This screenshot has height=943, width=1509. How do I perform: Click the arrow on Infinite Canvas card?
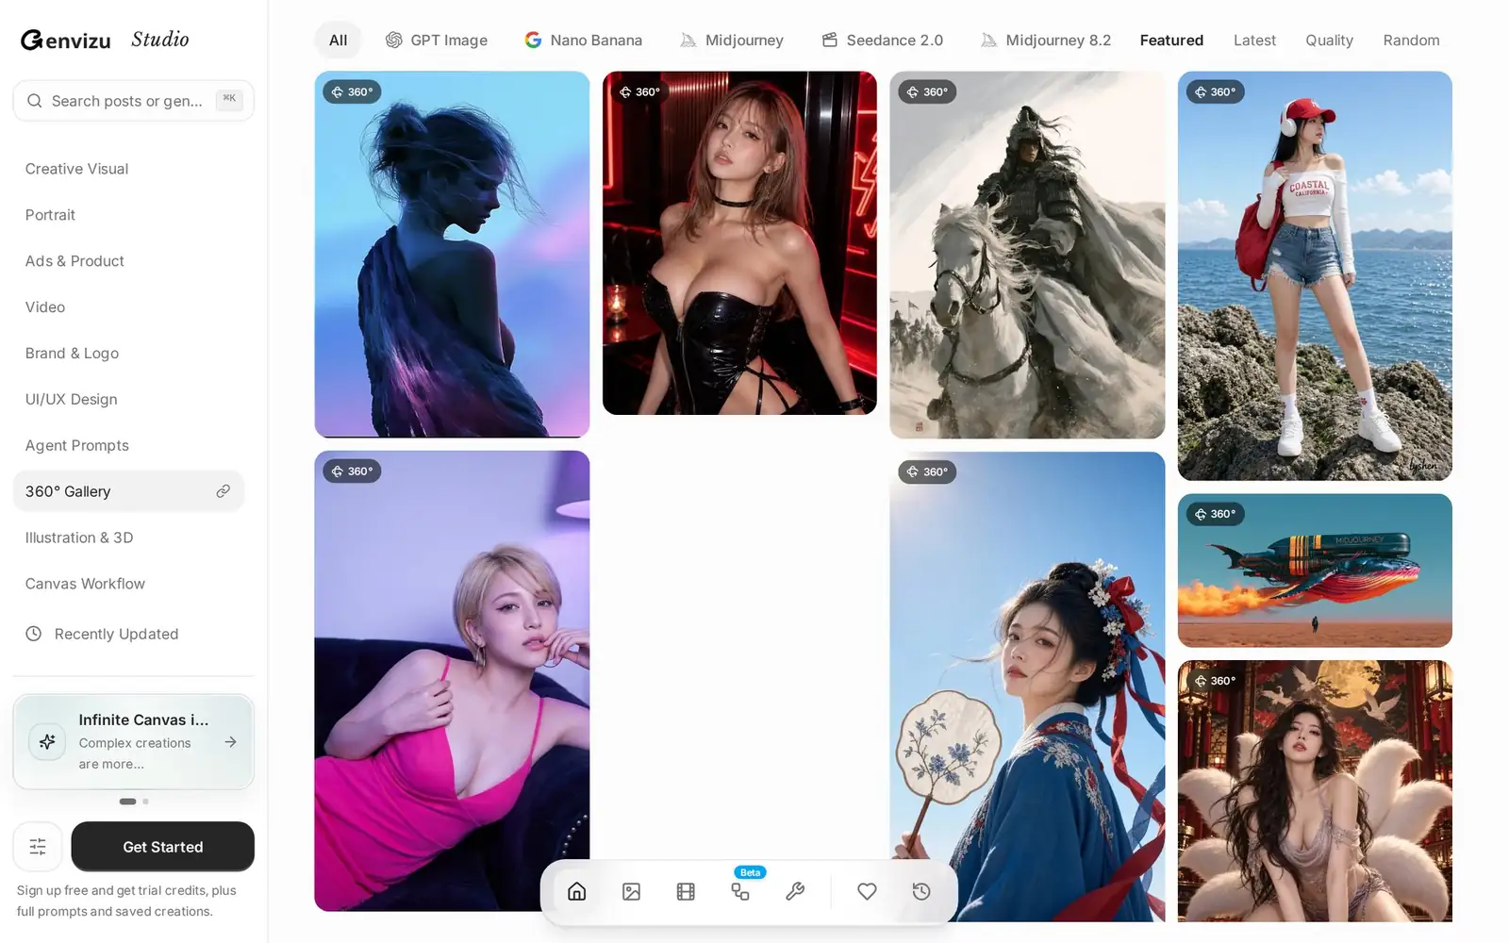[230, 742]
